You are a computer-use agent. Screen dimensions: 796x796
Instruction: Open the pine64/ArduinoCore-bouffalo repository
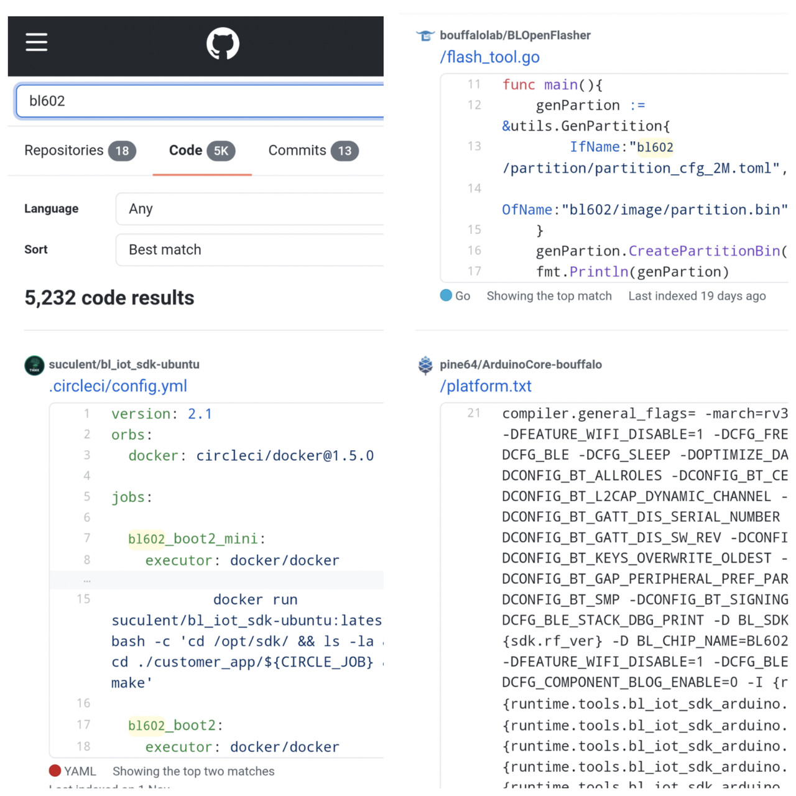tap(521, 364)
